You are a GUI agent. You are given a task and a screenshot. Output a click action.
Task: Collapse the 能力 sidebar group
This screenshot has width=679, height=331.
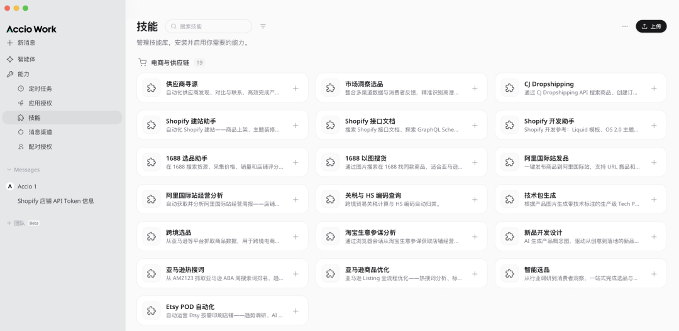tap(23, 74)
